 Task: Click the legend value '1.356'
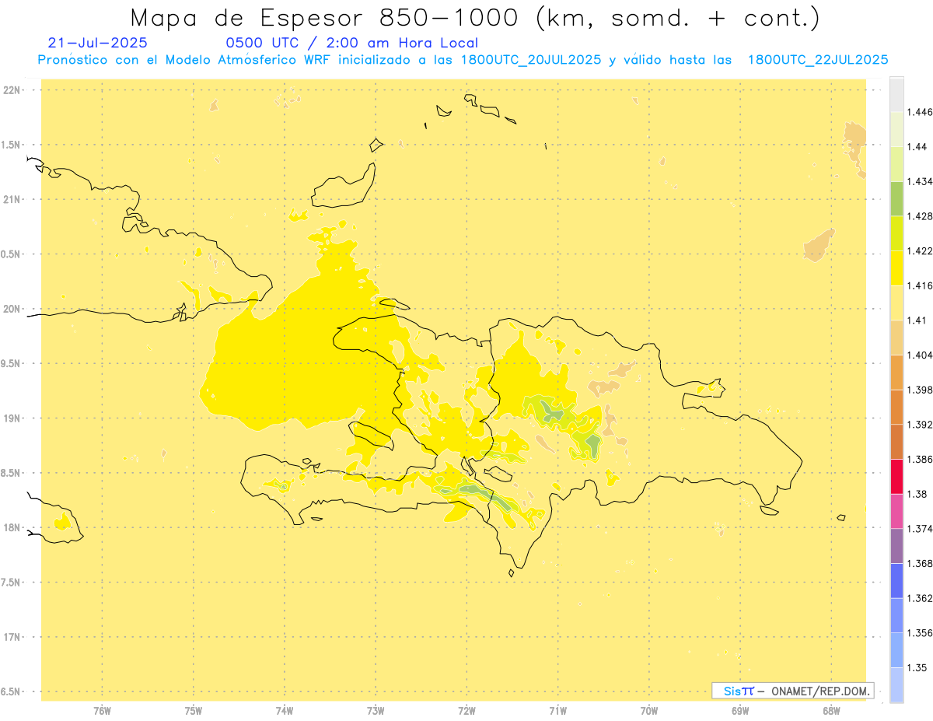(x=920, y=633)
